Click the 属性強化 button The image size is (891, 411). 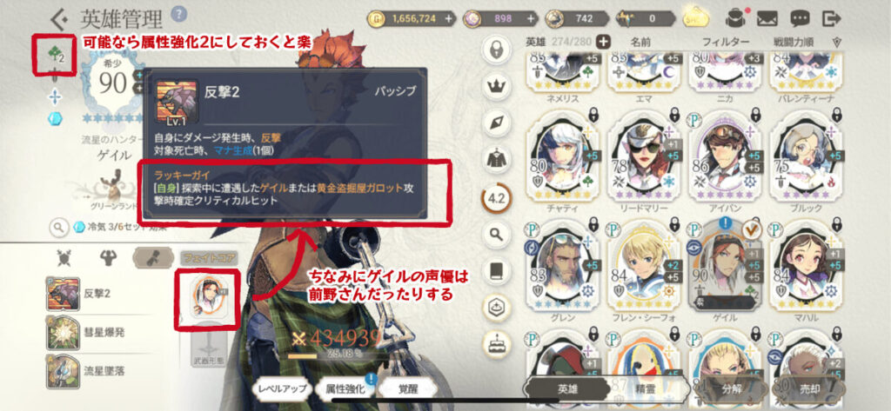tap(341, 389)
